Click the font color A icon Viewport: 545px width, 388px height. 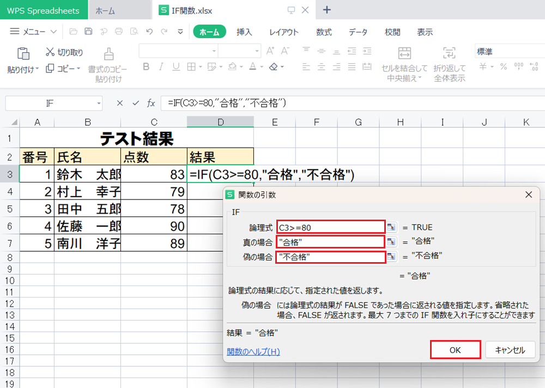253,66
